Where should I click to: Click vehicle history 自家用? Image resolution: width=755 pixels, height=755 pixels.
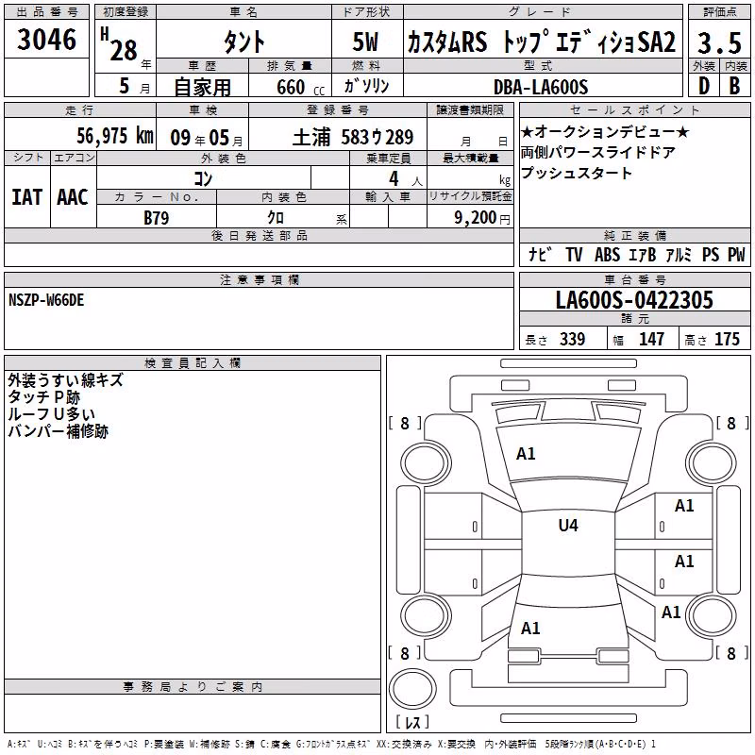pos(202,87)
